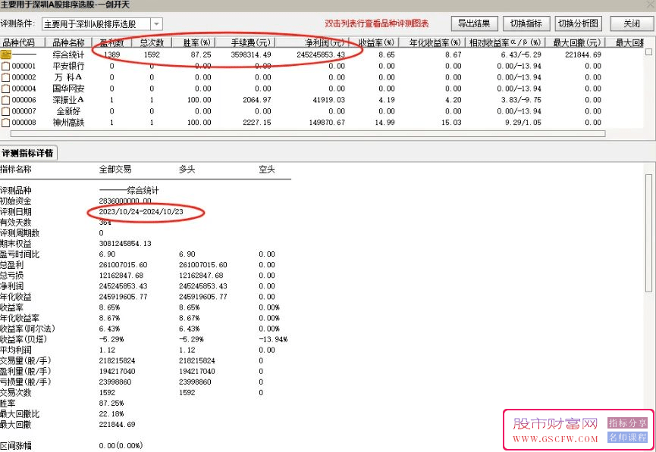Click the small scroll box at the table's right edge
Image resolution: width=656 pixels, height=452 pixels.
(x=649, y=52)
